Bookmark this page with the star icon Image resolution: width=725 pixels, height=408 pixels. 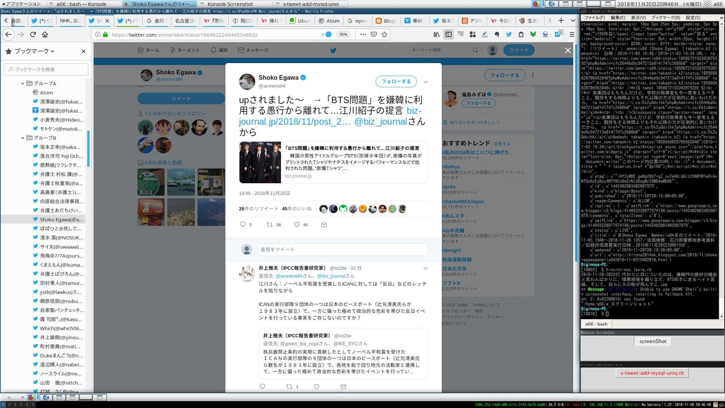click(x=385, y=34)
